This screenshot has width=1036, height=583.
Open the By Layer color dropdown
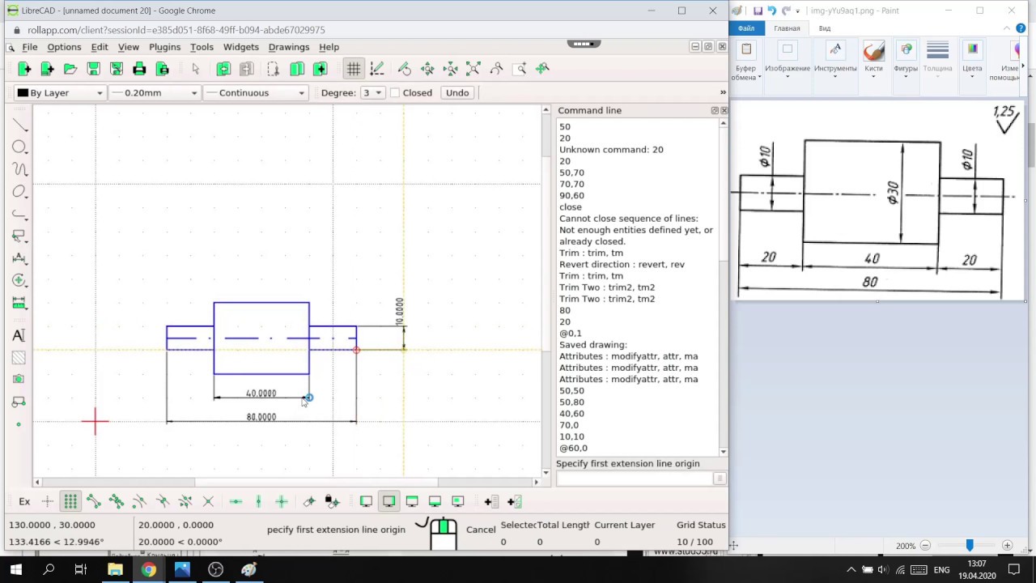click(x=60, y=92)
